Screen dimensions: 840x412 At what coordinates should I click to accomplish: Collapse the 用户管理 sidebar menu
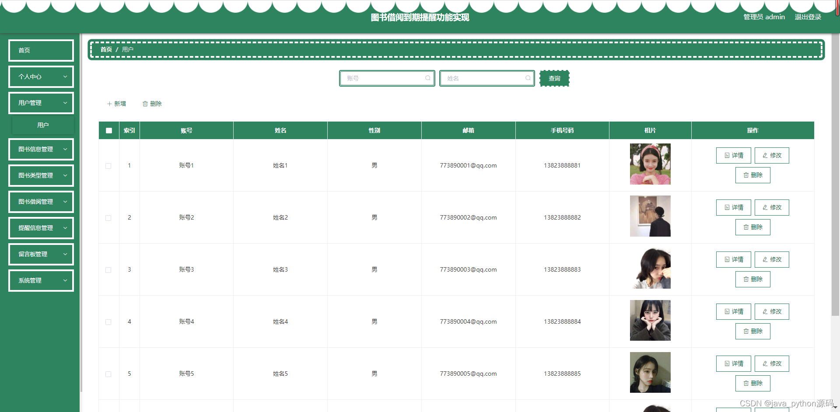(41, 103)
